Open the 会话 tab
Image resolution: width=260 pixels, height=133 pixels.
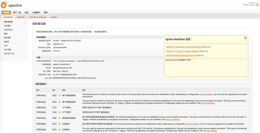[26, 13]
